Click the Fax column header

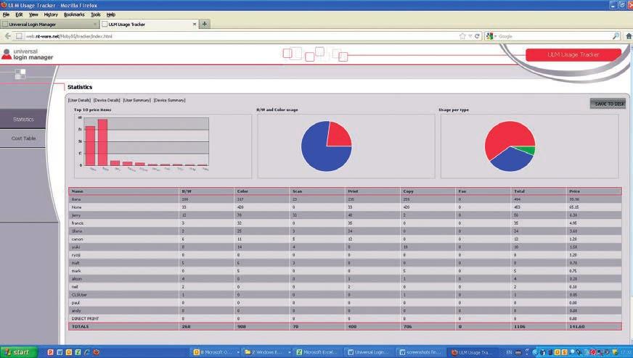point(462,191)
